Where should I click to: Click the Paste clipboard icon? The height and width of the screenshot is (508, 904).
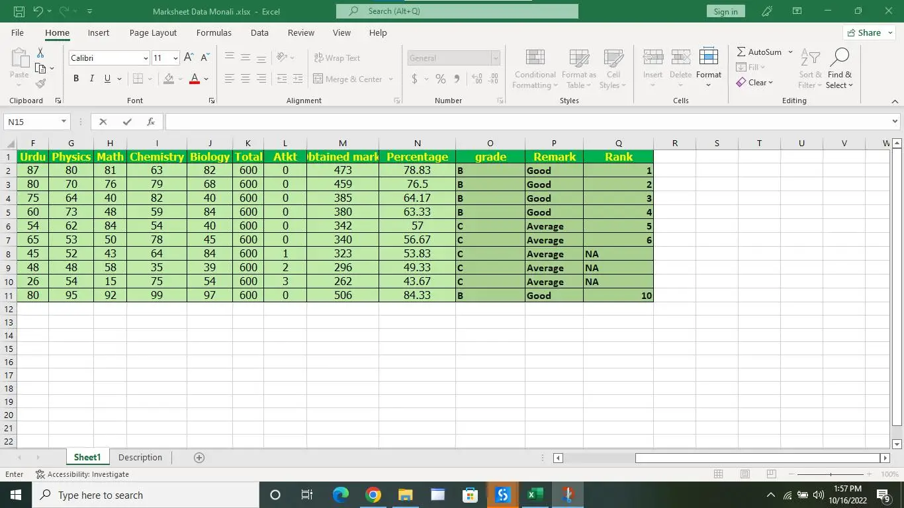(x=19, y=58)
